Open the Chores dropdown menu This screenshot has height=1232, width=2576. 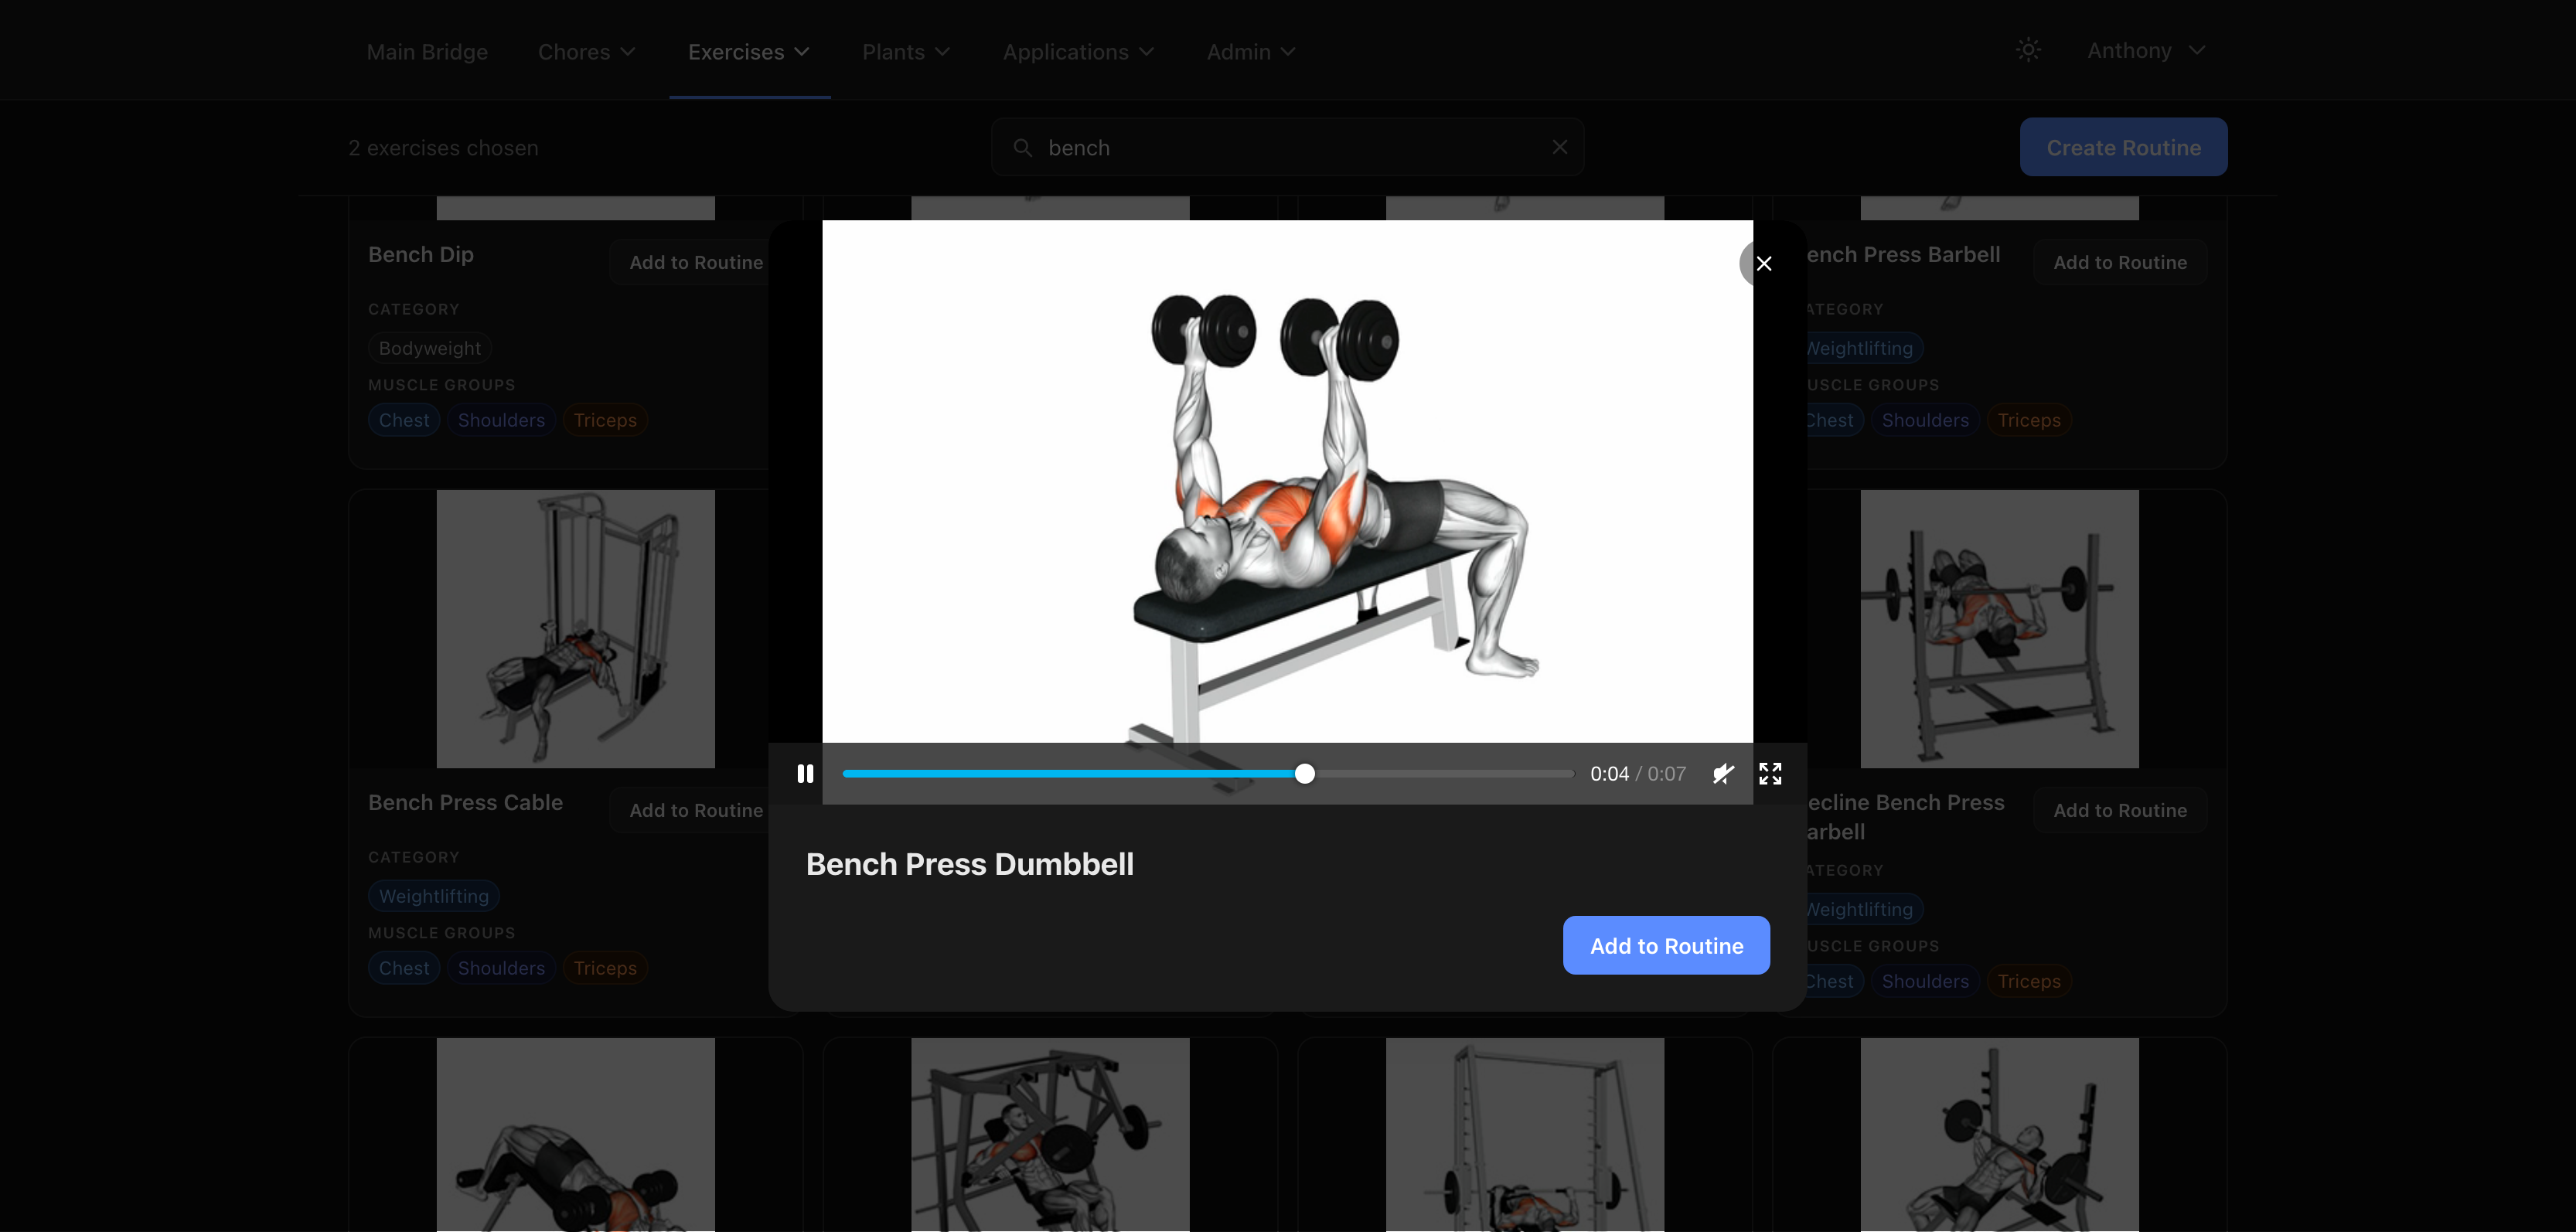(587, 51)
